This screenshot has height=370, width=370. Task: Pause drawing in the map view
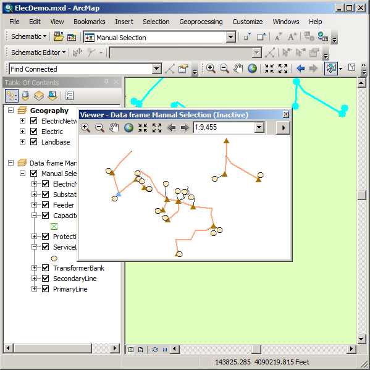(165, 350)
